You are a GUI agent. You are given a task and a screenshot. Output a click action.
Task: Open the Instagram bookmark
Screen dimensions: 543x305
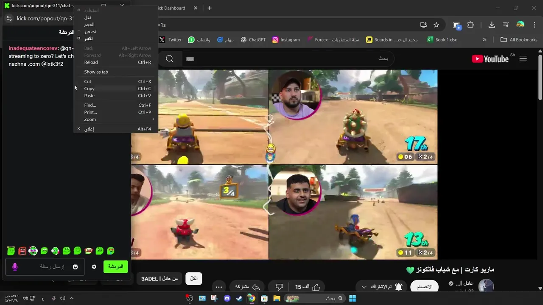(x=286, y=40)
